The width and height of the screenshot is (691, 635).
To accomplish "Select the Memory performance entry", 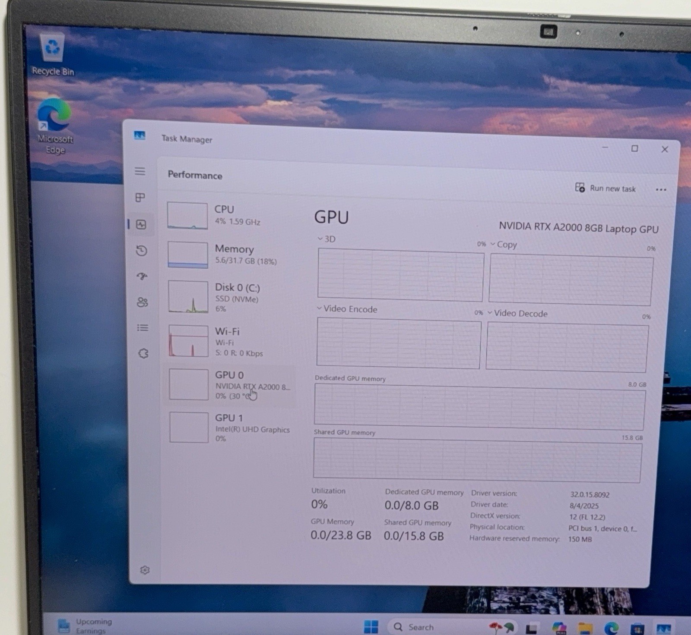I will click(x=231, y=255).
